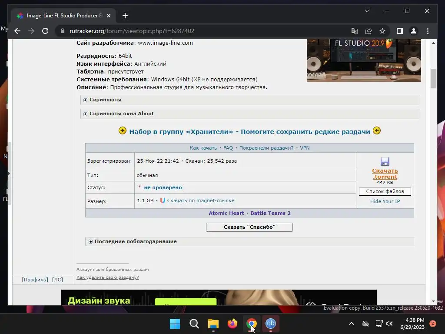Screen dimensions: 445x334
Task: Open the volume tray icon
Action: pyautogui.click(x=389, y=324)
